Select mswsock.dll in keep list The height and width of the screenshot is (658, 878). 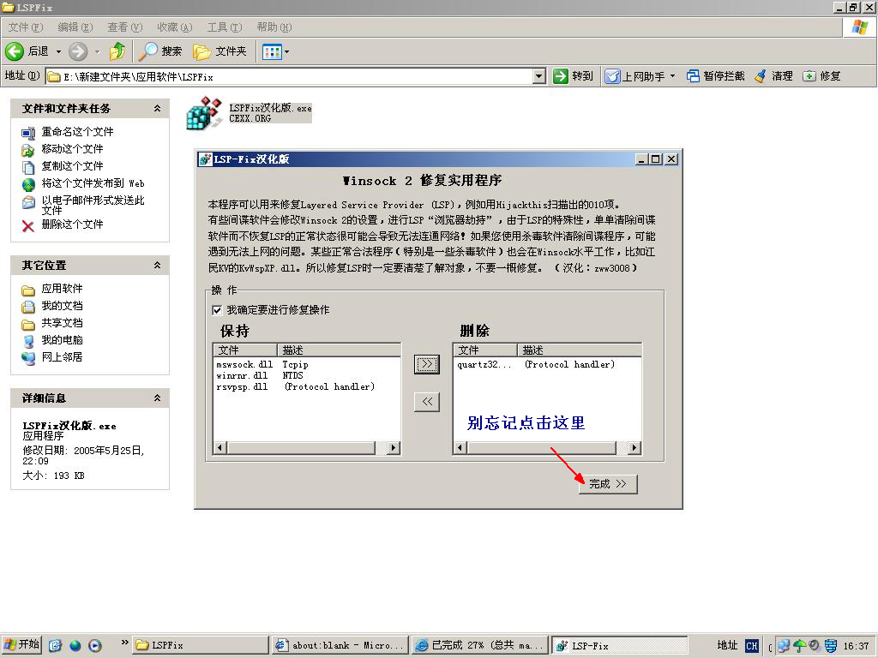point(244,365)
